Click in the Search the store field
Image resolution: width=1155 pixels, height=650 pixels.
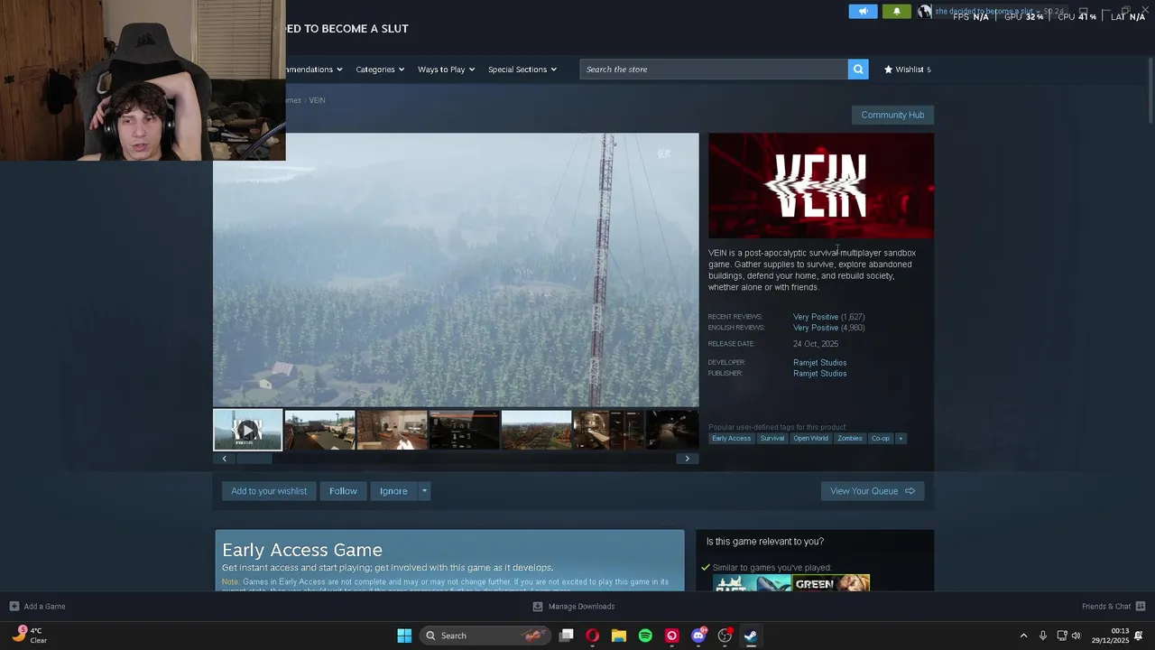point(714,70)
